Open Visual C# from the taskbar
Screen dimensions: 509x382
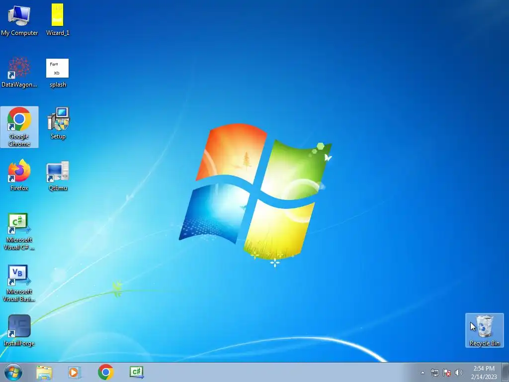click(x=137, y=372)
